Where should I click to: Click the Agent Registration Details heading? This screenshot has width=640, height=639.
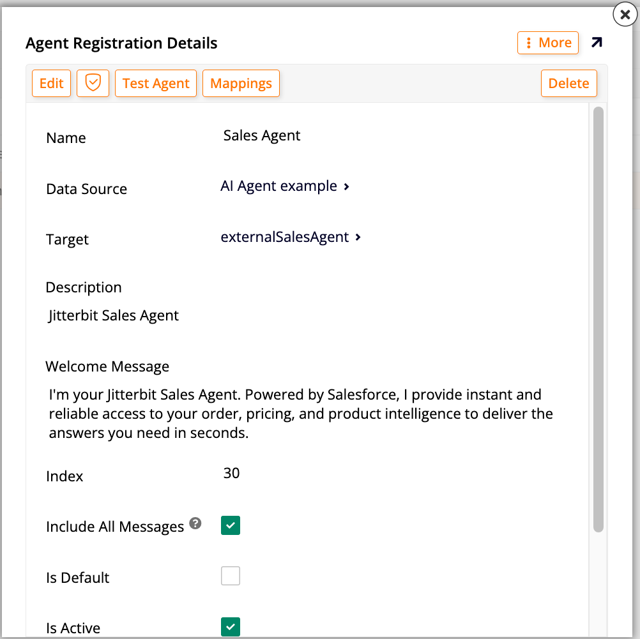tap(121, 43)
